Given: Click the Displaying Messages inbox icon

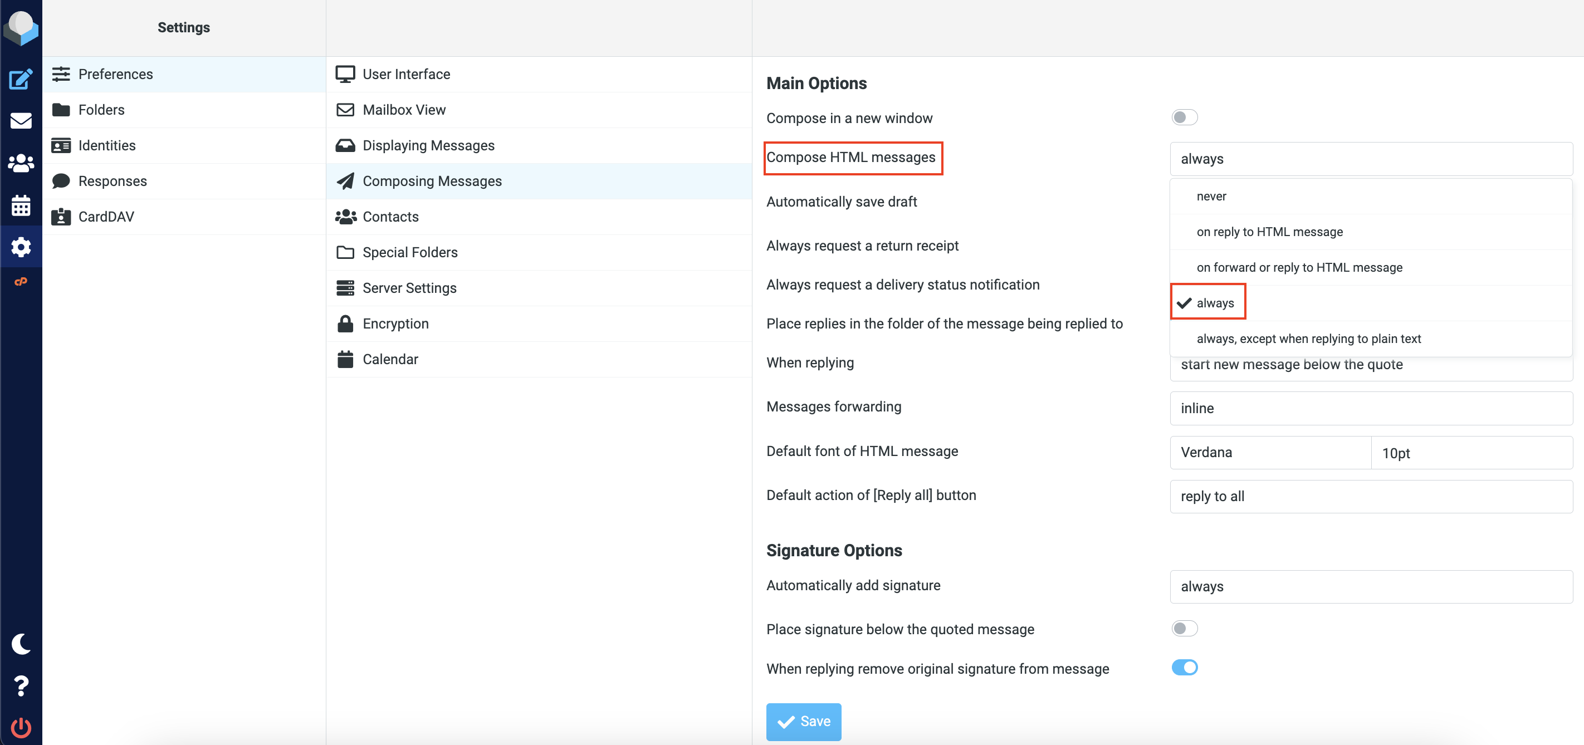Looking at the screenshot, I should coord(345,145).
